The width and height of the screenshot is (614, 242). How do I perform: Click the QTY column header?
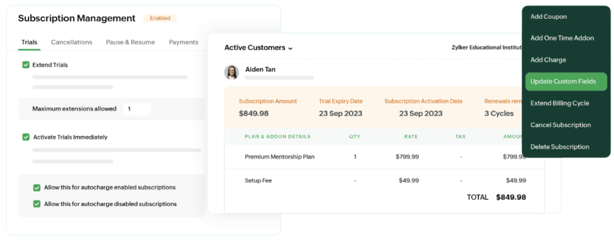tap(355, 137)
